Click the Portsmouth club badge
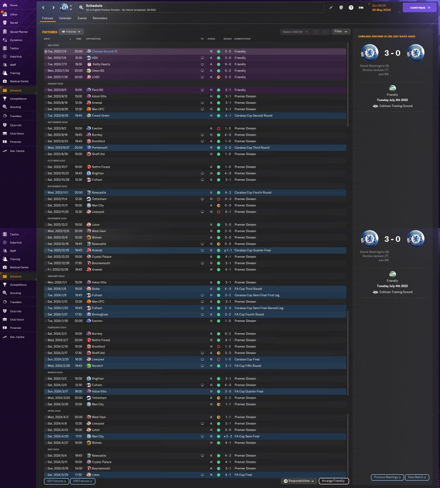 click(x=89, y=148)
